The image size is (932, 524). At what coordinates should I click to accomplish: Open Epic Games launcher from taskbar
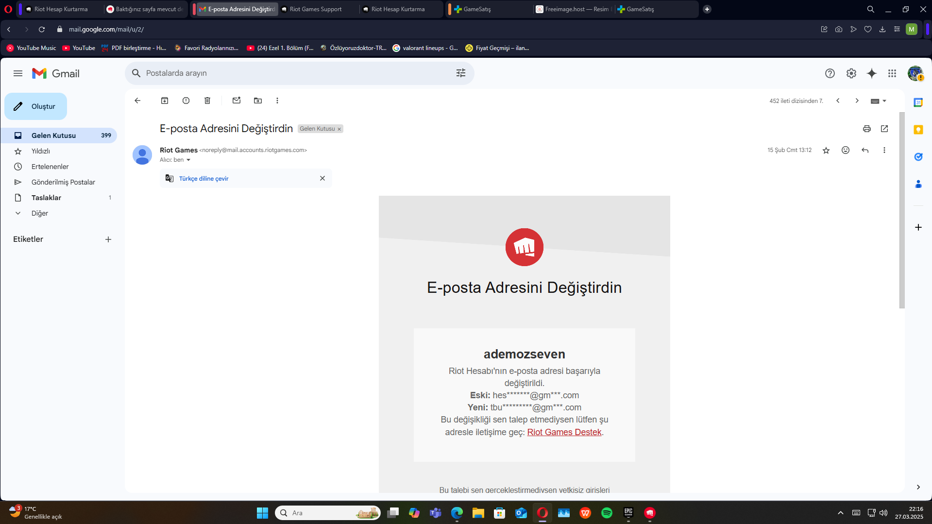coord(628,513)
